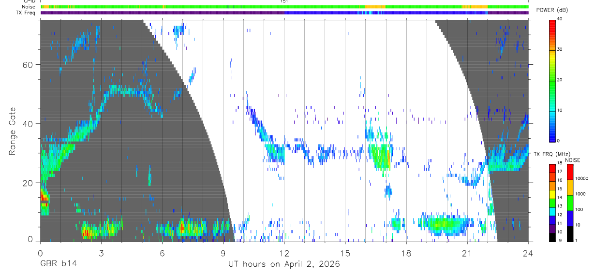594x274 pixels.
Task: Click the '151' CPID value
Action: (284, 1)
